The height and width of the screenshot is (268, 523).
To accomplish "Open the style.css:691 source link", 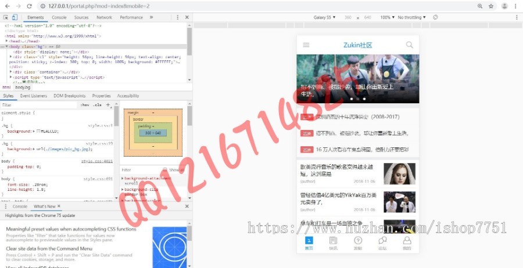I will pos(98,179).
